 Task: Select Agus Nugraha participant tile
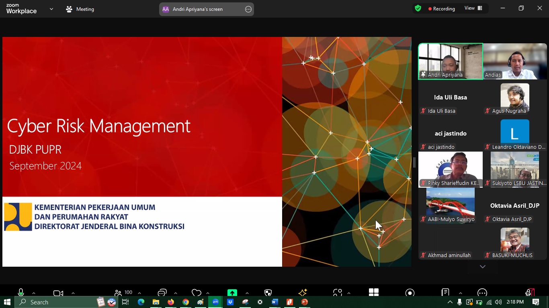[515, 97]
